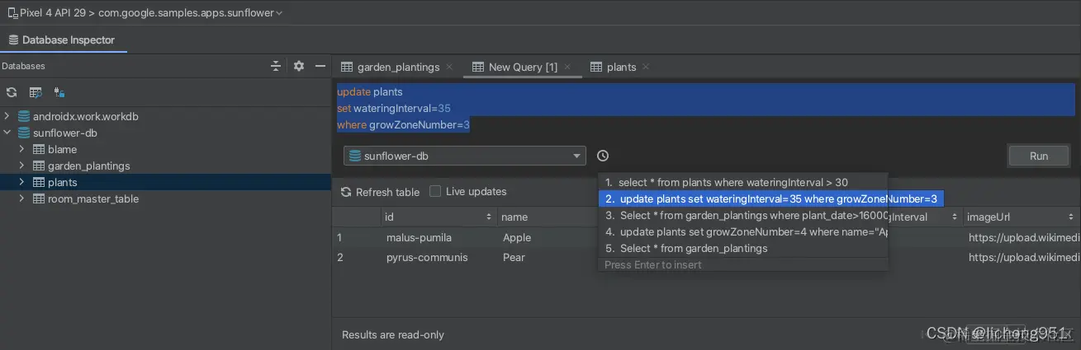This screenshot has height=350, width=1081.
Task: Expand the room_master_table node
Action: pyautogui.click(x=22, y=198)
